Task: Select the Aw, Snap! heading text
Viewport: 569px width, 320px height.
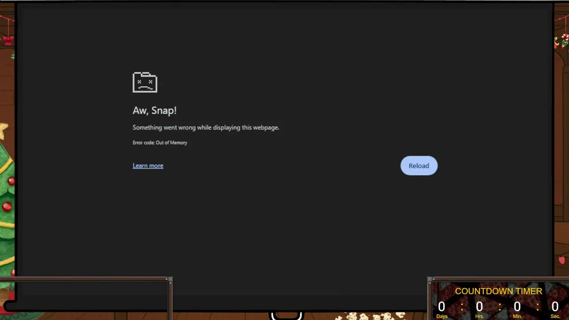Action: pyautogui.click(x=155, y=110)
